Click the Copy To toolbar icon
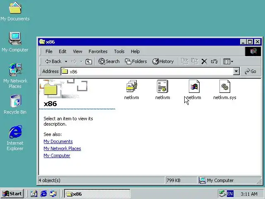Screen dimensions: 265x199 (x=195, y=61)
